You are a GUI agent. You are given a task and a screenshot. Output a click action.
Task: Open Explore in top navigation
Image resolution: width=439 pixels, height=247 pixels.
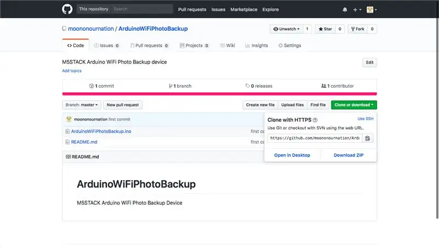[x=271, y=9]
